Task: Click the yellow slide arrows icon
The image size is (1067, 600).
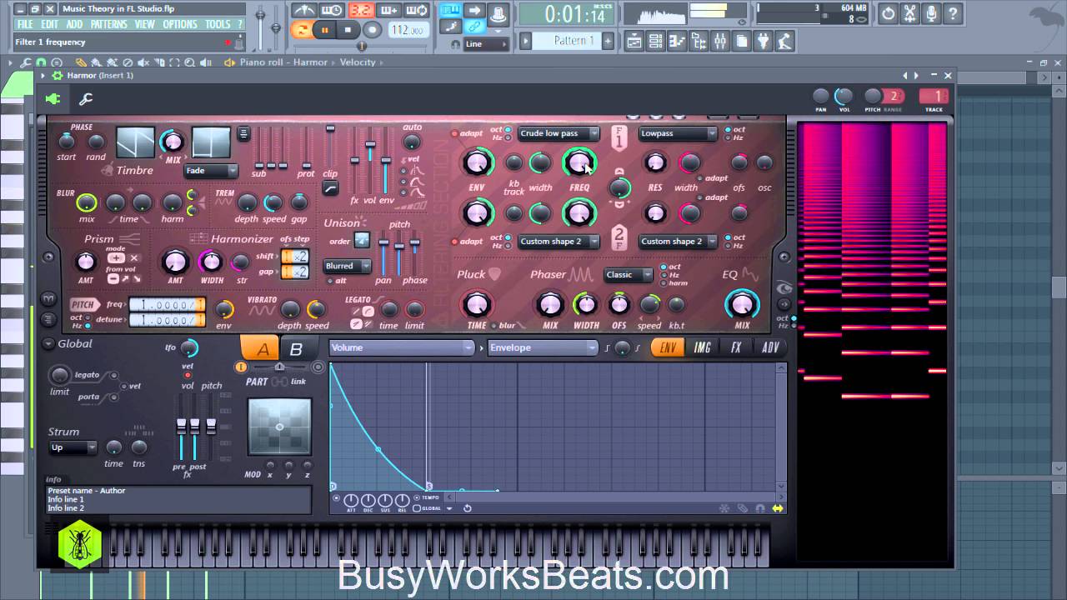Action: coord(778,508)
